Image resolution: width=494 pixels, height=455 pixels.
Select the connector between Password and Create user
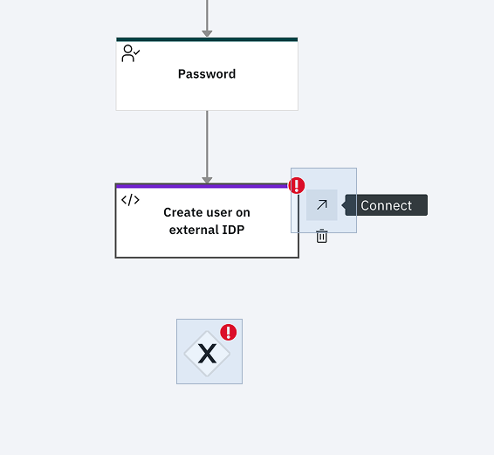tap(207, 145)
